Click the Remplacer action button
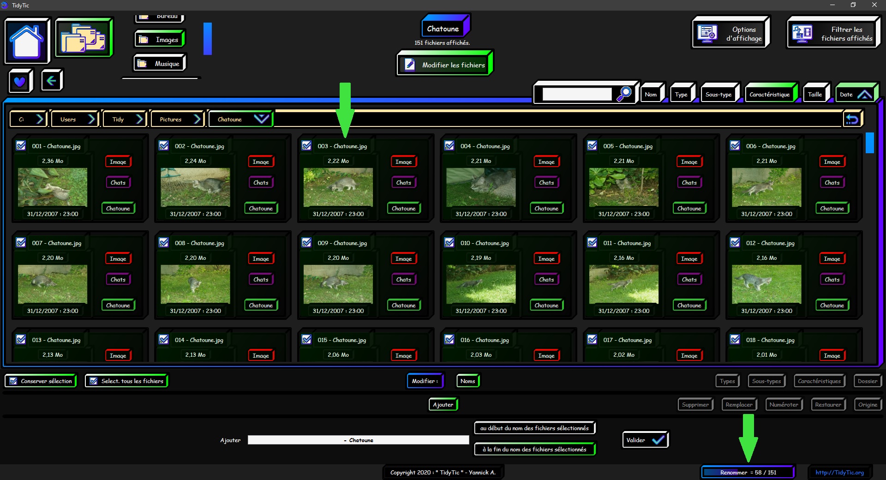The image size is (886, 480). pyautogui.click(x=739, y=405)
